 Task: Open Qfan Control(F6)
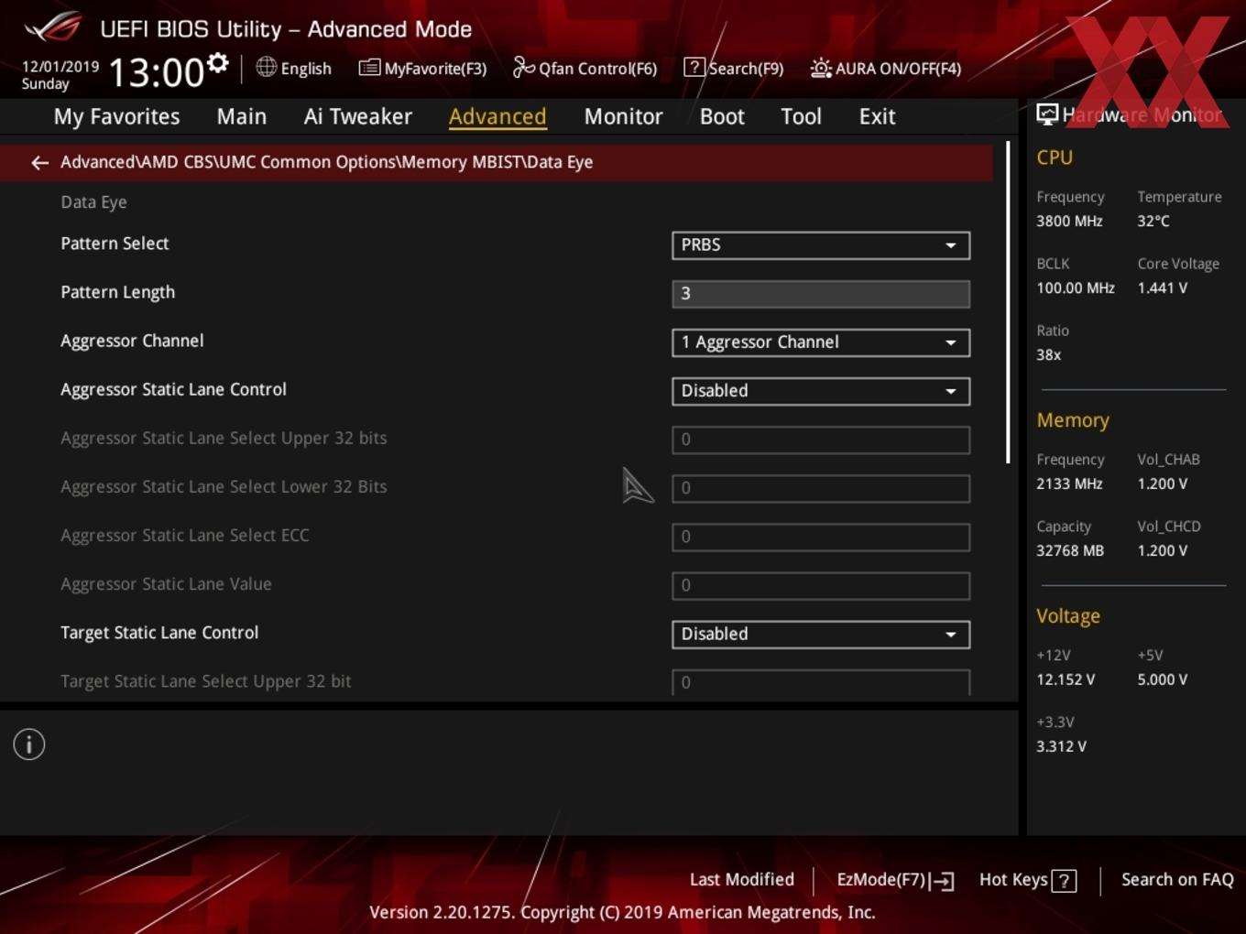click(585, 69)
